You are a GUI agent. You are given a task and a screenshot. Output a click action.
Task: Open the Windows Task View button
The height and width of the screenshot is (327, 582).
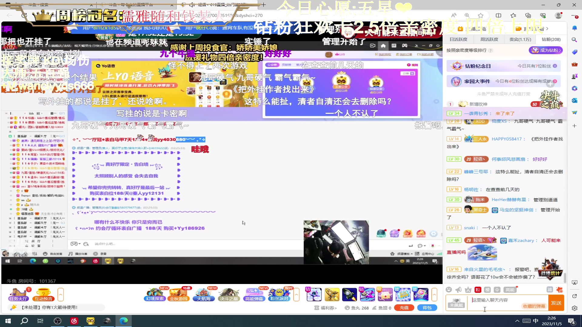pos(40,321)
